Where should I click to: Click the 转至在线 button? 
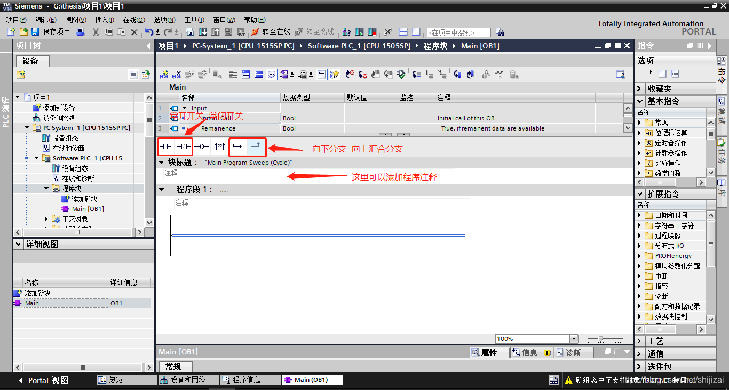(271, 32)
